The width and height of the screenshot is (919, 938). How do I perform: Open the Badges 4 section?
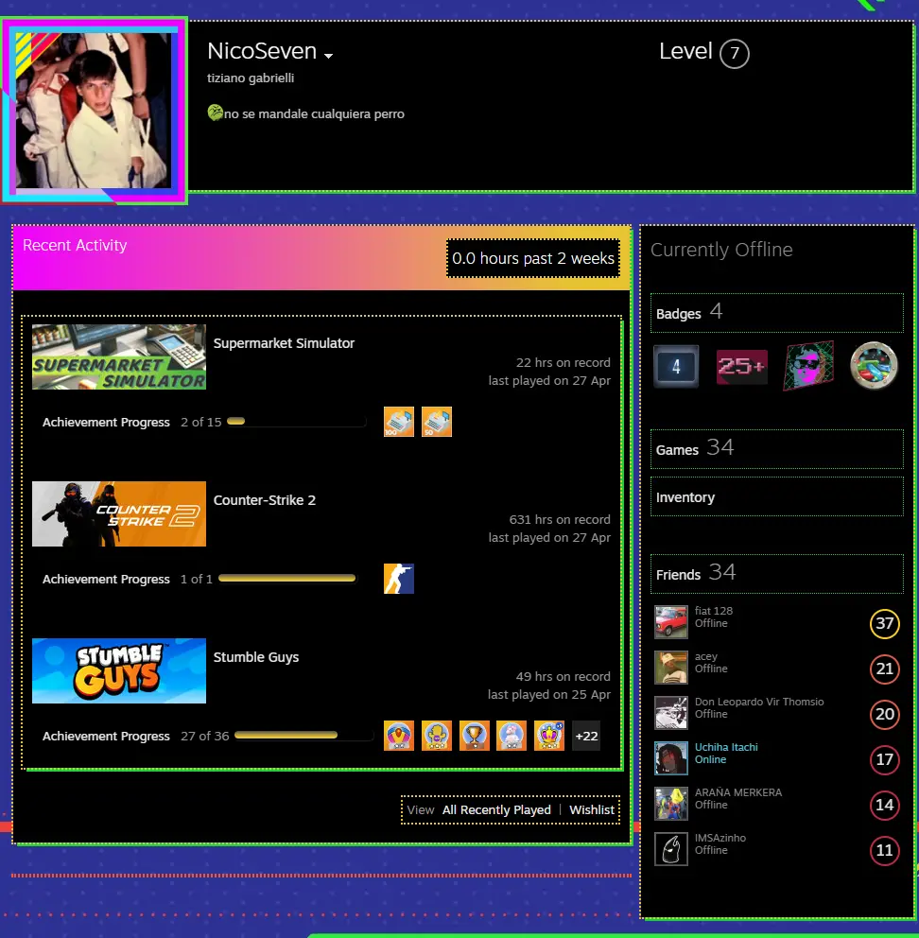(776, 313)
